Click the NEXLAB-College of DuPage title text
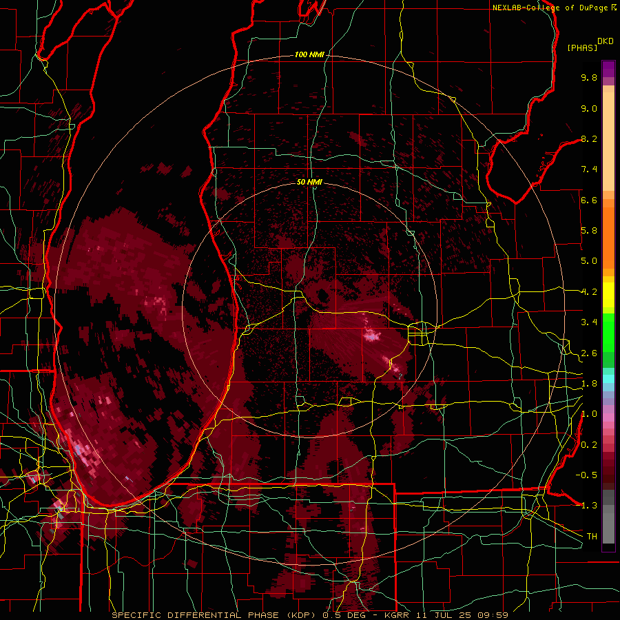Viewport: 620px width, 620px height. (550, 8)
